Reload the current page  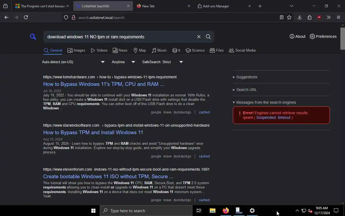(x=26, y=17)
